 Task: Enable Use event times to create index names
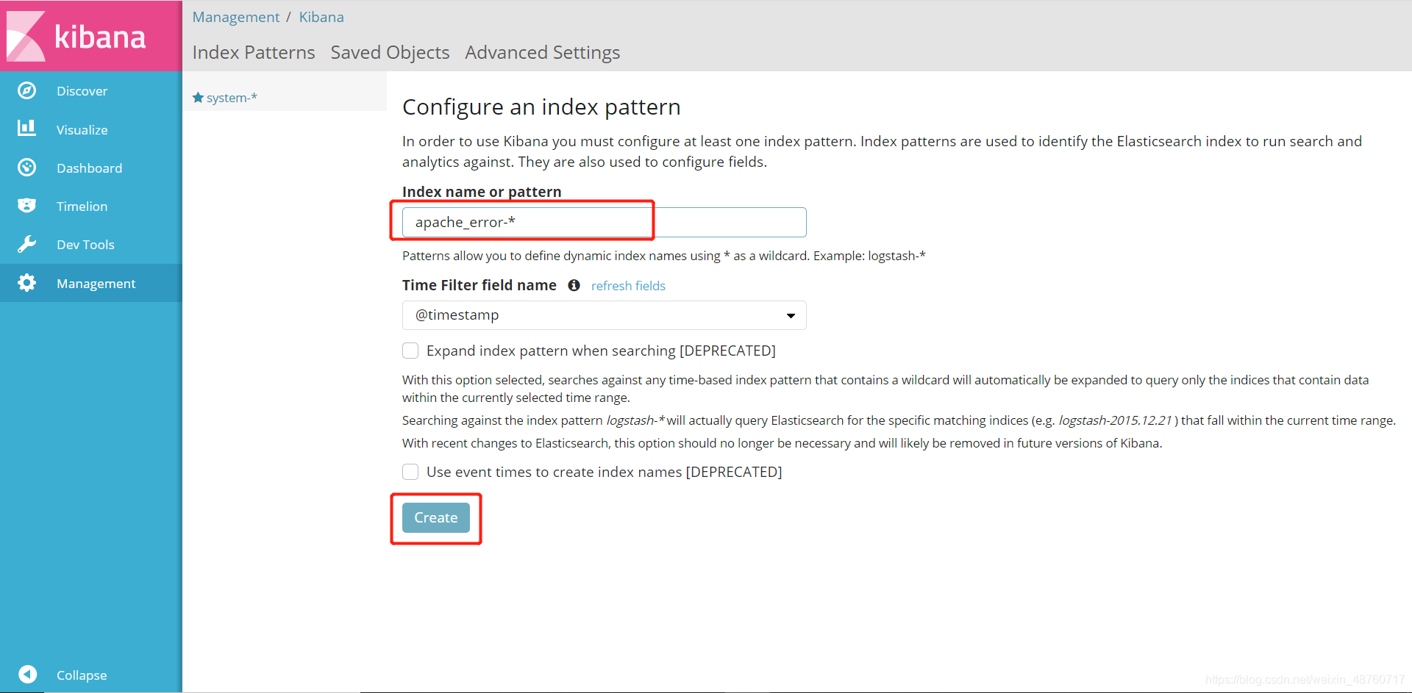pyautogui.click(x=410, y=472)
